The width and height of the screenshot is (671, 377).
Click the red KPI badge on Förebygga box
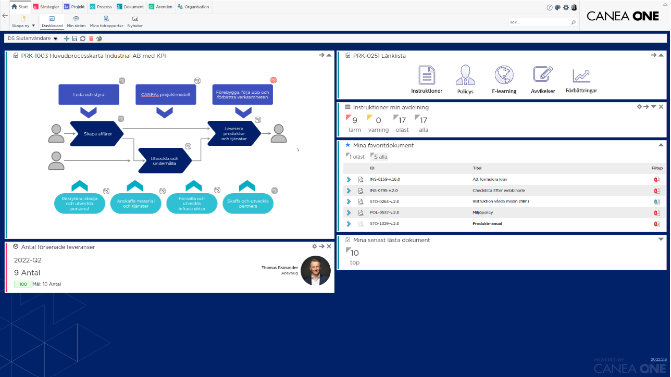273,80
